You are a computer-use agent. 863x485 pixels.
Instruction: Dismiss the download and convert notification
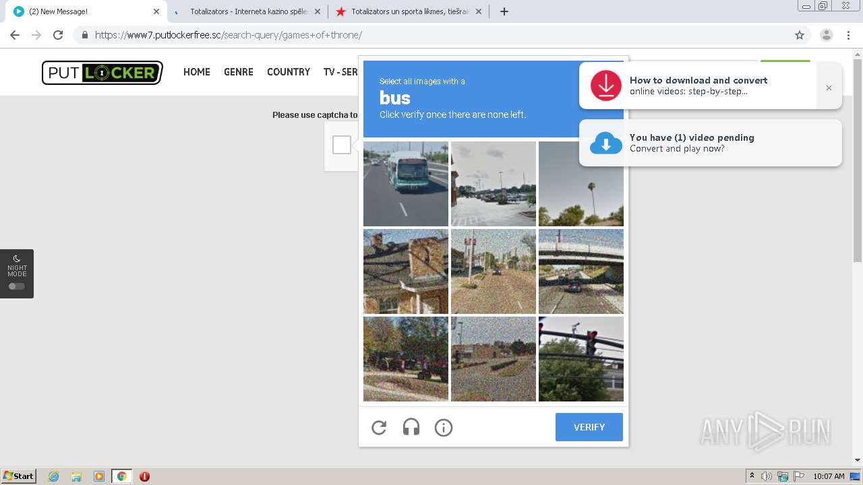tap(829, 88)
